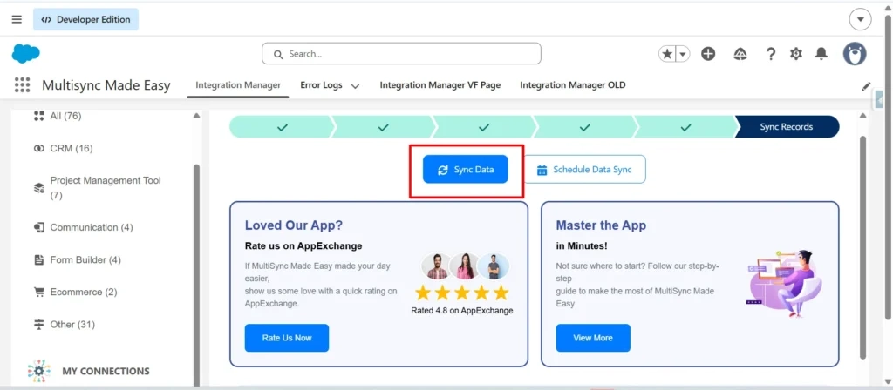Screen dimensions: 893x390
Task: Click the fourth completed progress step
Action: pyautogui.click(x=585, y=127)
